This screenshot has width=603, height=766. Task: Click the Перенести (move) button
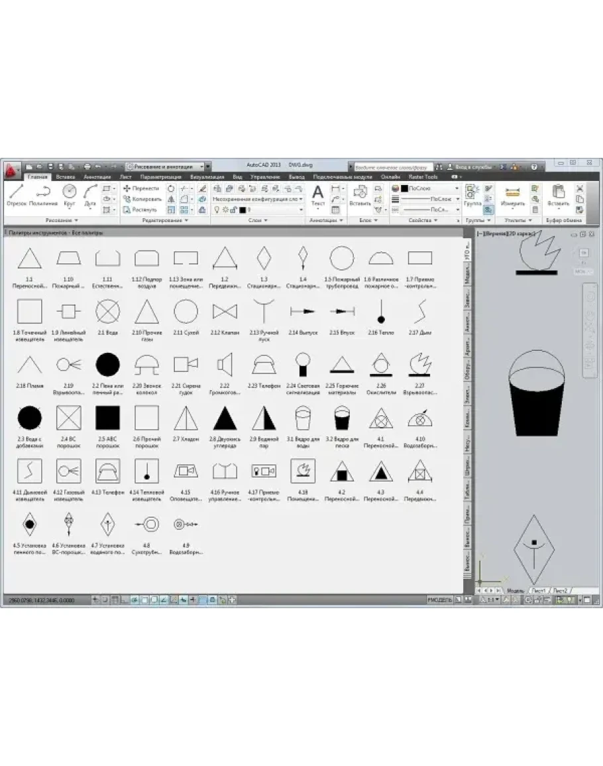point(142,188)
